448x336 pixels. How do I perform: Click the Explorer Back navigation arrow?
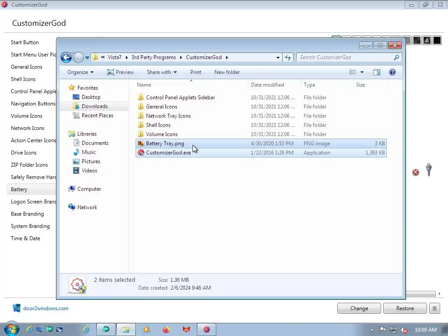(66, 57)
